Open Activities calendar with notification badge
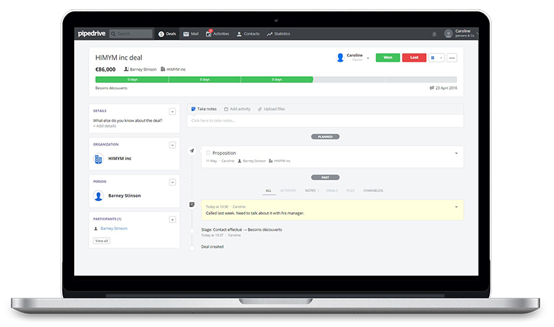Image resolution: width=554 pixels, height=327 pixels. (208, 34)
